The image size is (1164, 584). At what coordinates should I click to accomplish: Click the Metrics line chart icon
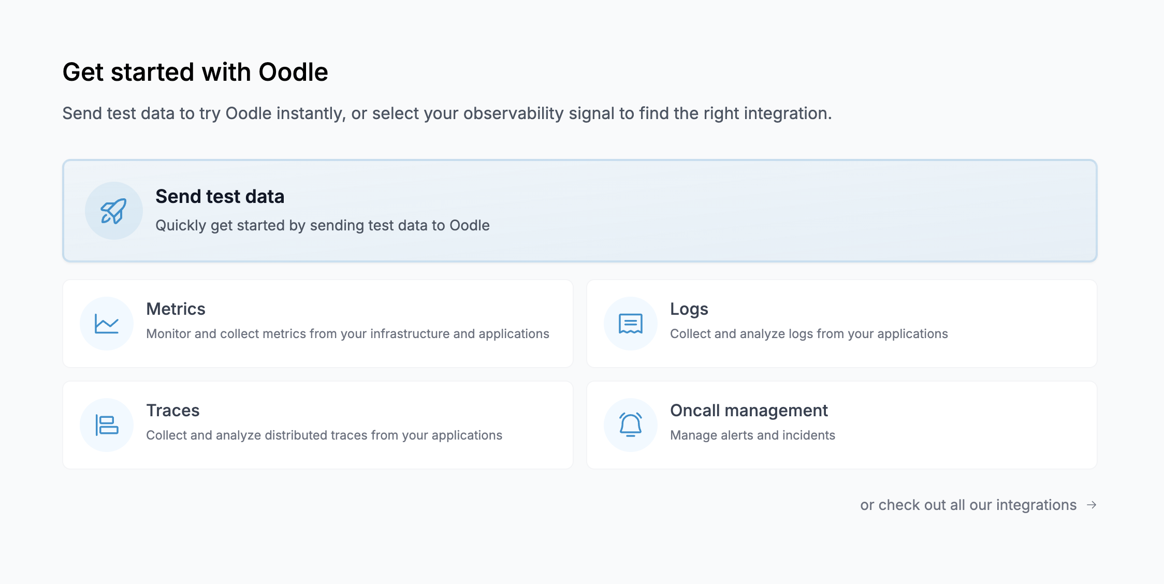pos(107,324)
